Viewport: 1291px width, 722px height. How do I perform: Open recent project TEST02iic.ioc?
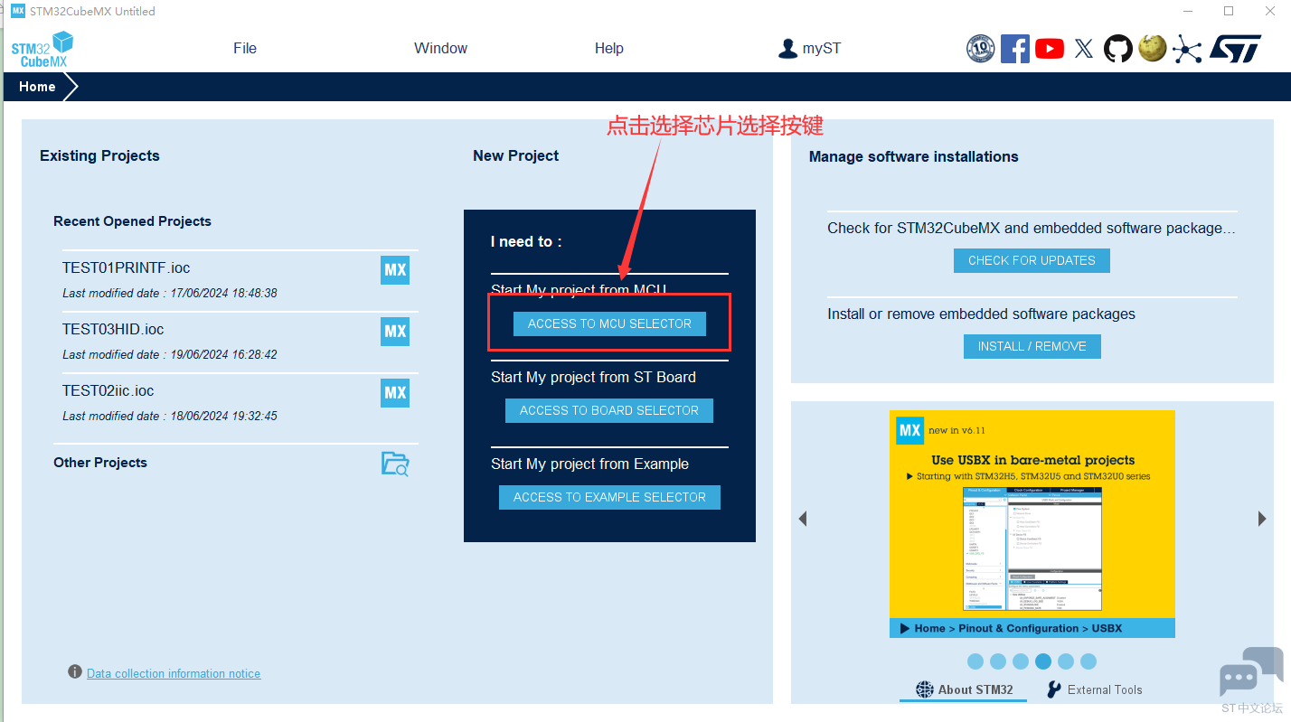[108, 390]
